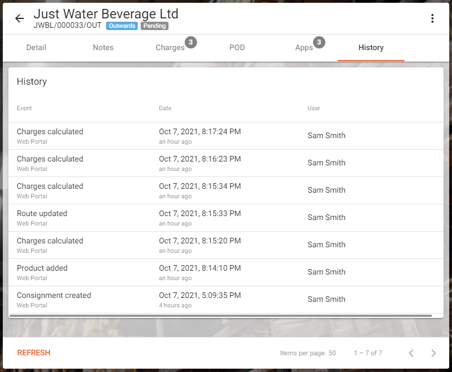452x372 pixels.
Task: Switch to the Detail tab
Action: pos(36,48)
